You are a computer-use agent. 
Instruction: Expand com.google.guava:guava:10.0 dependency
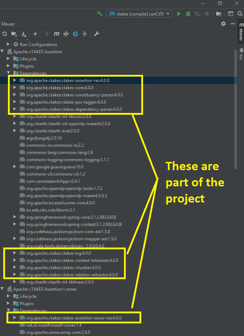point(14,167)
